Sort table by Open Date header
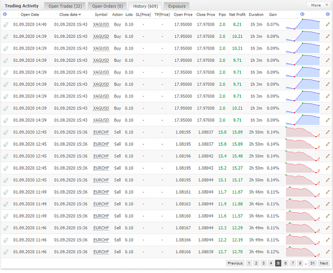This screenshot has height=273, width=333. pos(30,14)
